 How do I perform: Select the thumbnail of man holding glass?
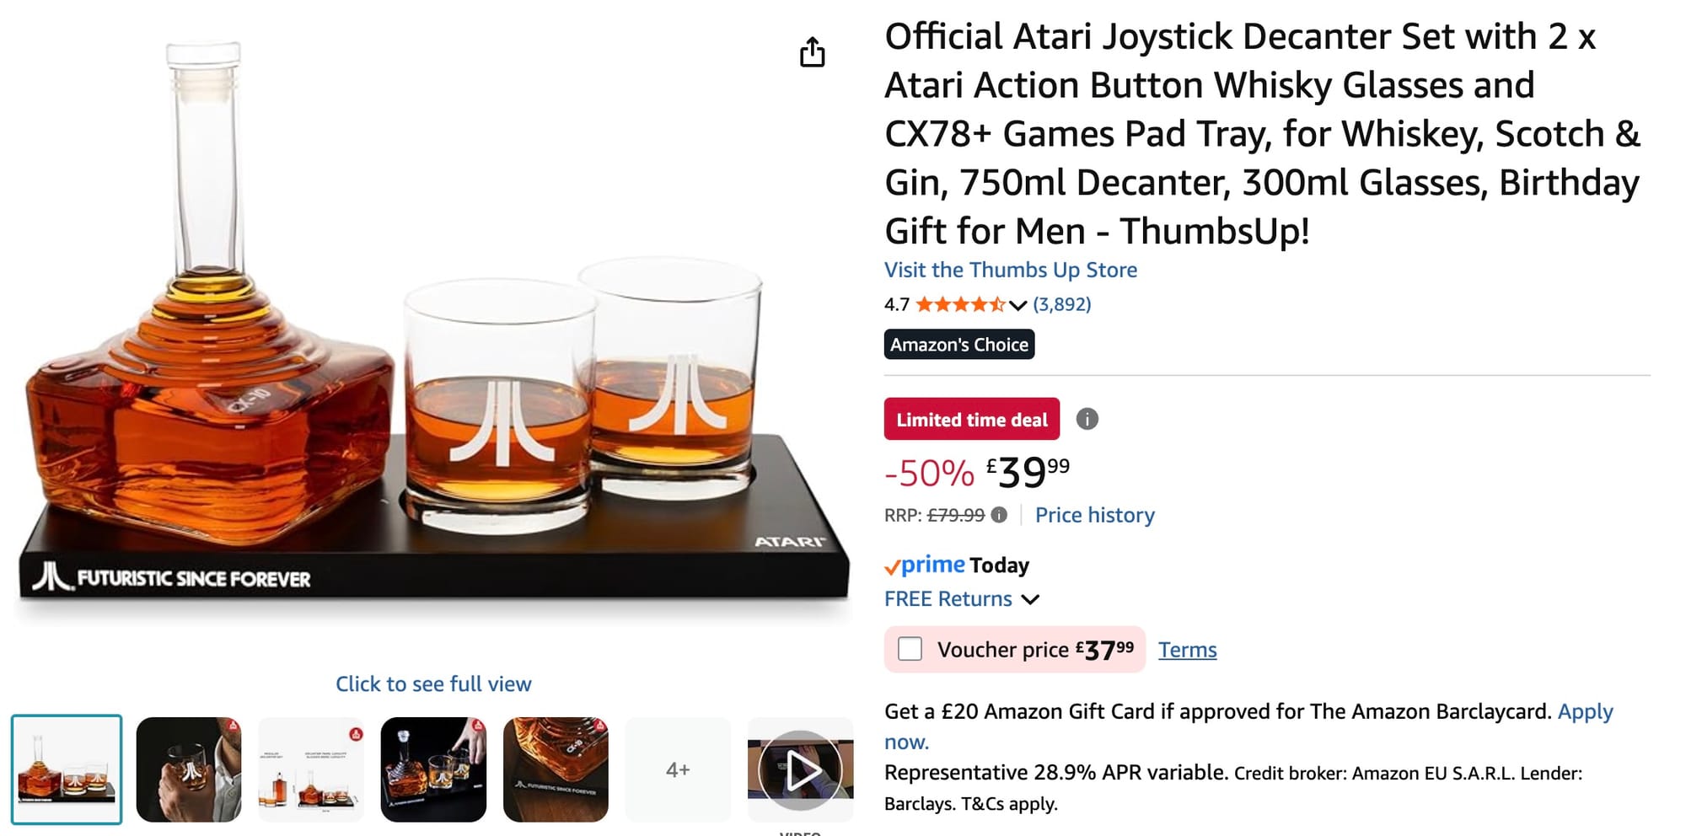point(190,769)
